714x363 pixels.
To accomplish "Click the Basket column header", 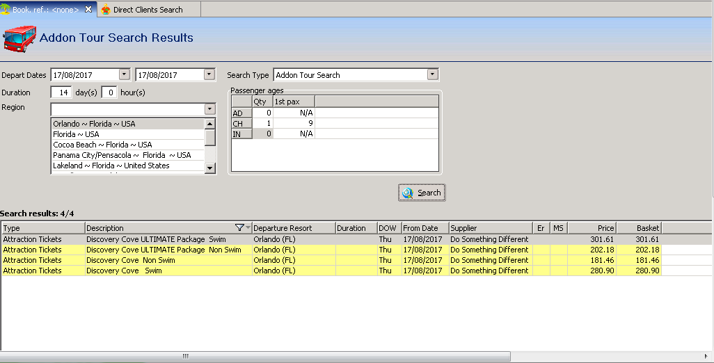I will tap(638, 228).
